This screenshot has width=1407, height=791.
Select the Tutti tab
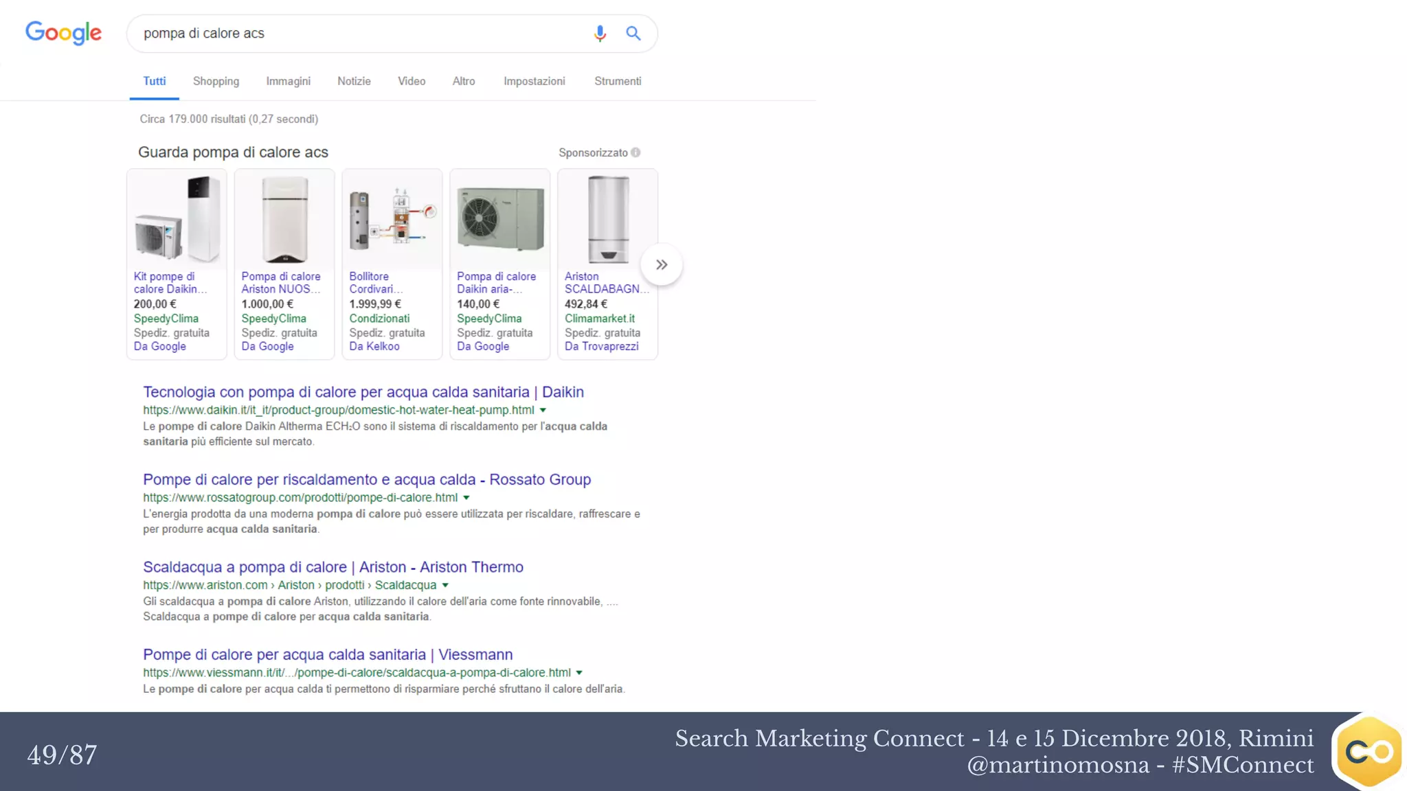point(155,81)
